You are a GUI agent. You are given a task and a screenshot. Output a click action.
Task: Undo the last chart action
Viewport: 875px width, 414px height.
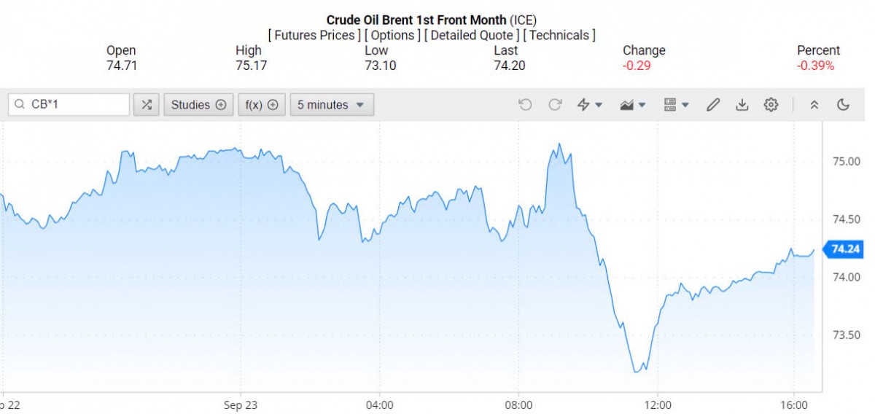point(525,105)
